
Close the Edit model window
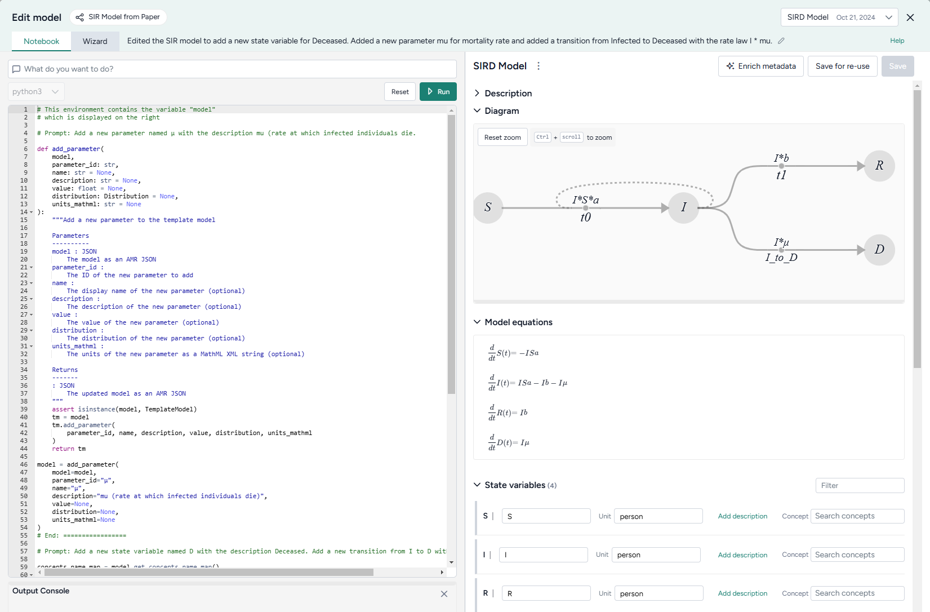910,17
